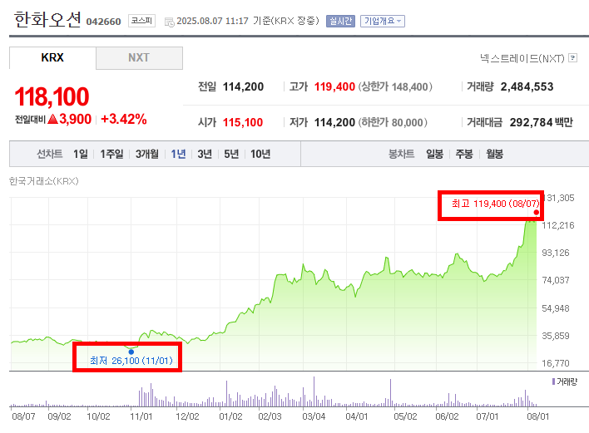Click the red high-point marker on chart
589x433 pixels.
tap(536, 213)
